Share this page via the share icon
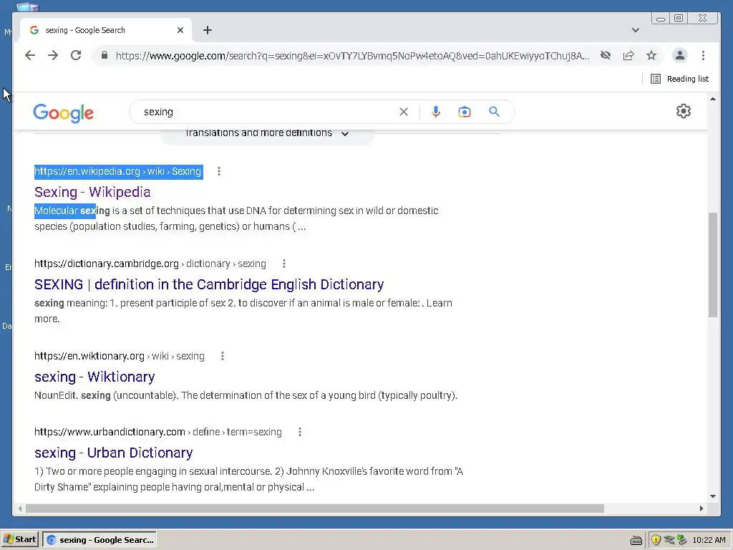This screenshot has width=733, height=550. pos(628,56)
